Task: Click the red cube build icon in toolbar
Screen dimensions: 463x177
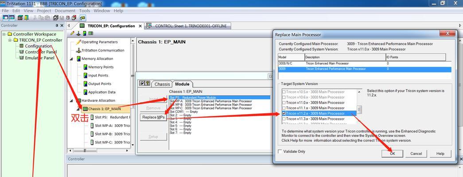Action: 74,18
